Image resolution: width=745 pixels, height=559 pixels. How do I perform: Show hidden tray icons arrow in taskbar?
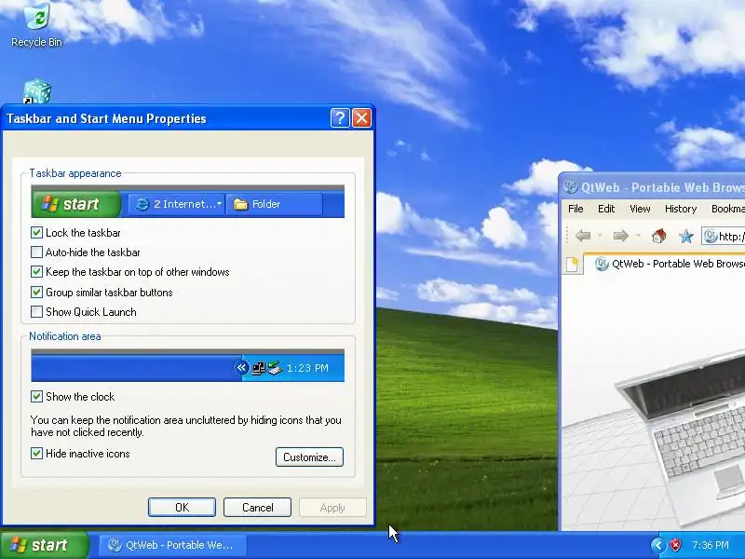point(658,545)
